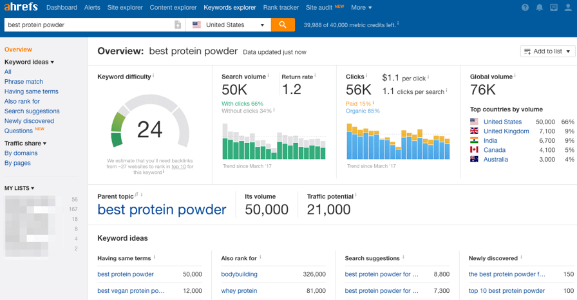This screenshot has width=577, height=300.
Task: Open the United Kingdom country link
Action: pyautogui.click(x=506, y=131)
